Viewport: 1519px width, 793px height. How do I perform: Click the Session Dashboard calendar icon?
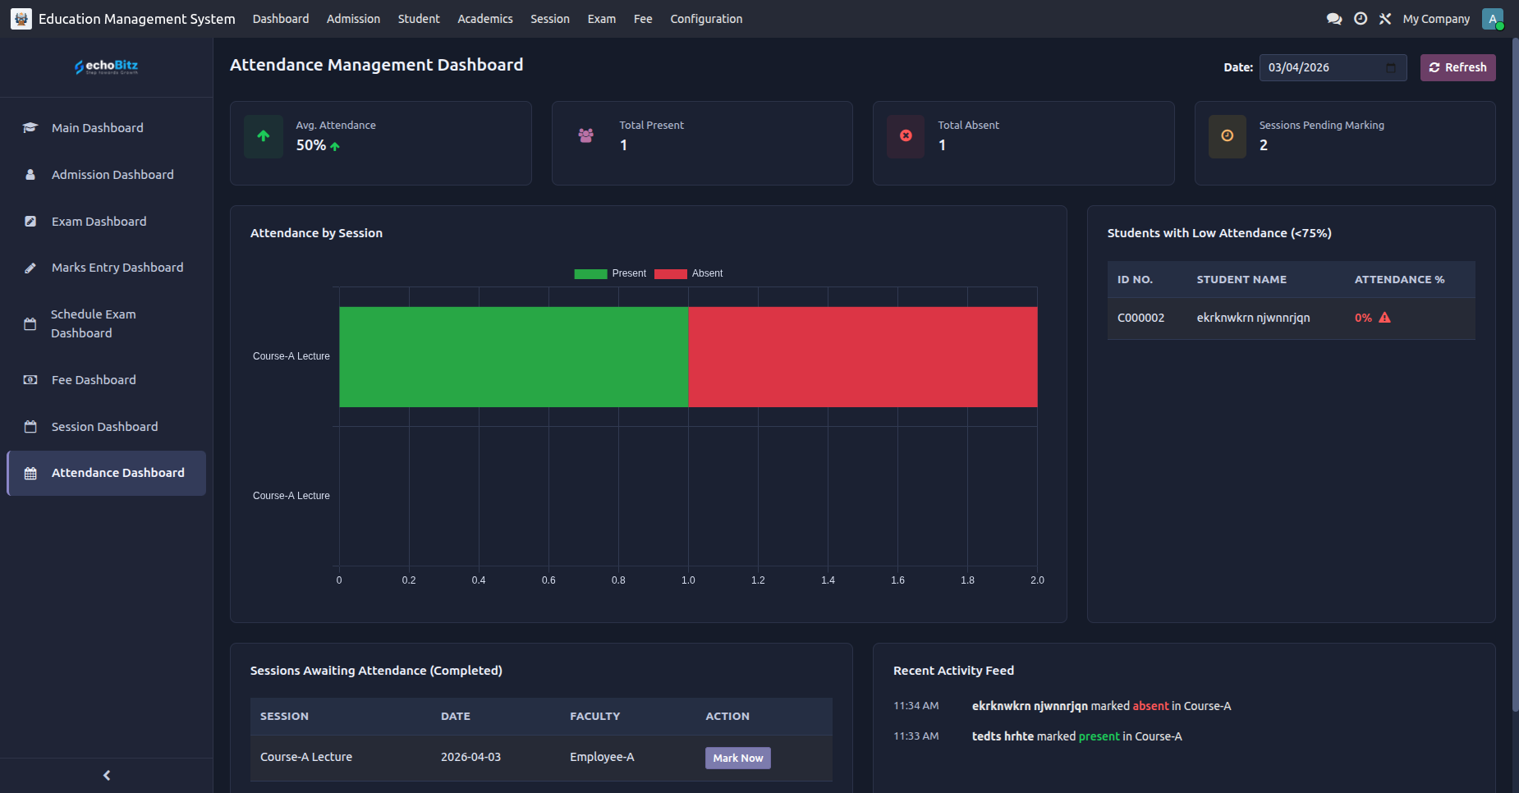point(30,426)
